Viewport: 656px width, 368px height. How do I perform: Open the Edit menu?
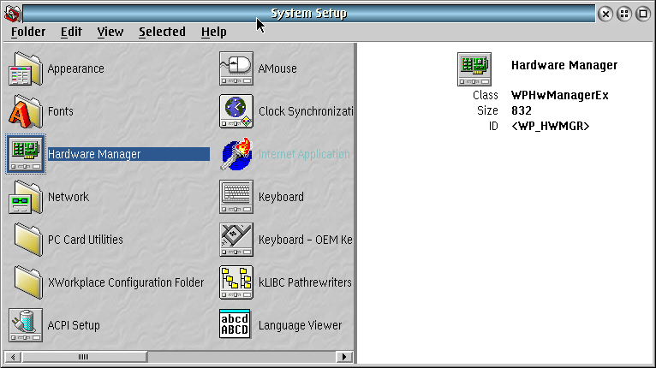(x=71, y=32)
